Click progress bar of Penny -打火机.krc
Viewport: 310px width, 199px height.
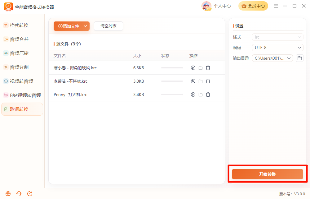tap(172, 95)
